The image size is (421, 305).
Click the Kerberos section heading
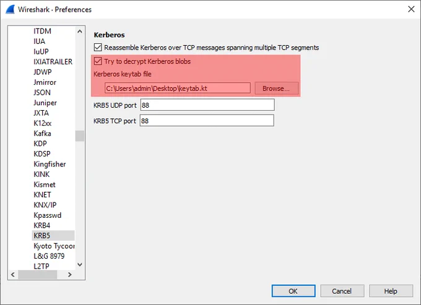tap(110, 35)
